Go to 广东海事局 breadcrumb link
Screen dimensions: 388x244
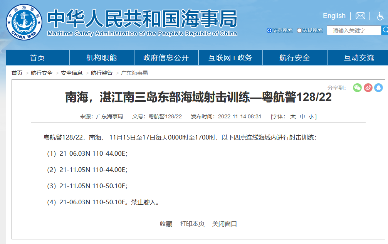134,73
